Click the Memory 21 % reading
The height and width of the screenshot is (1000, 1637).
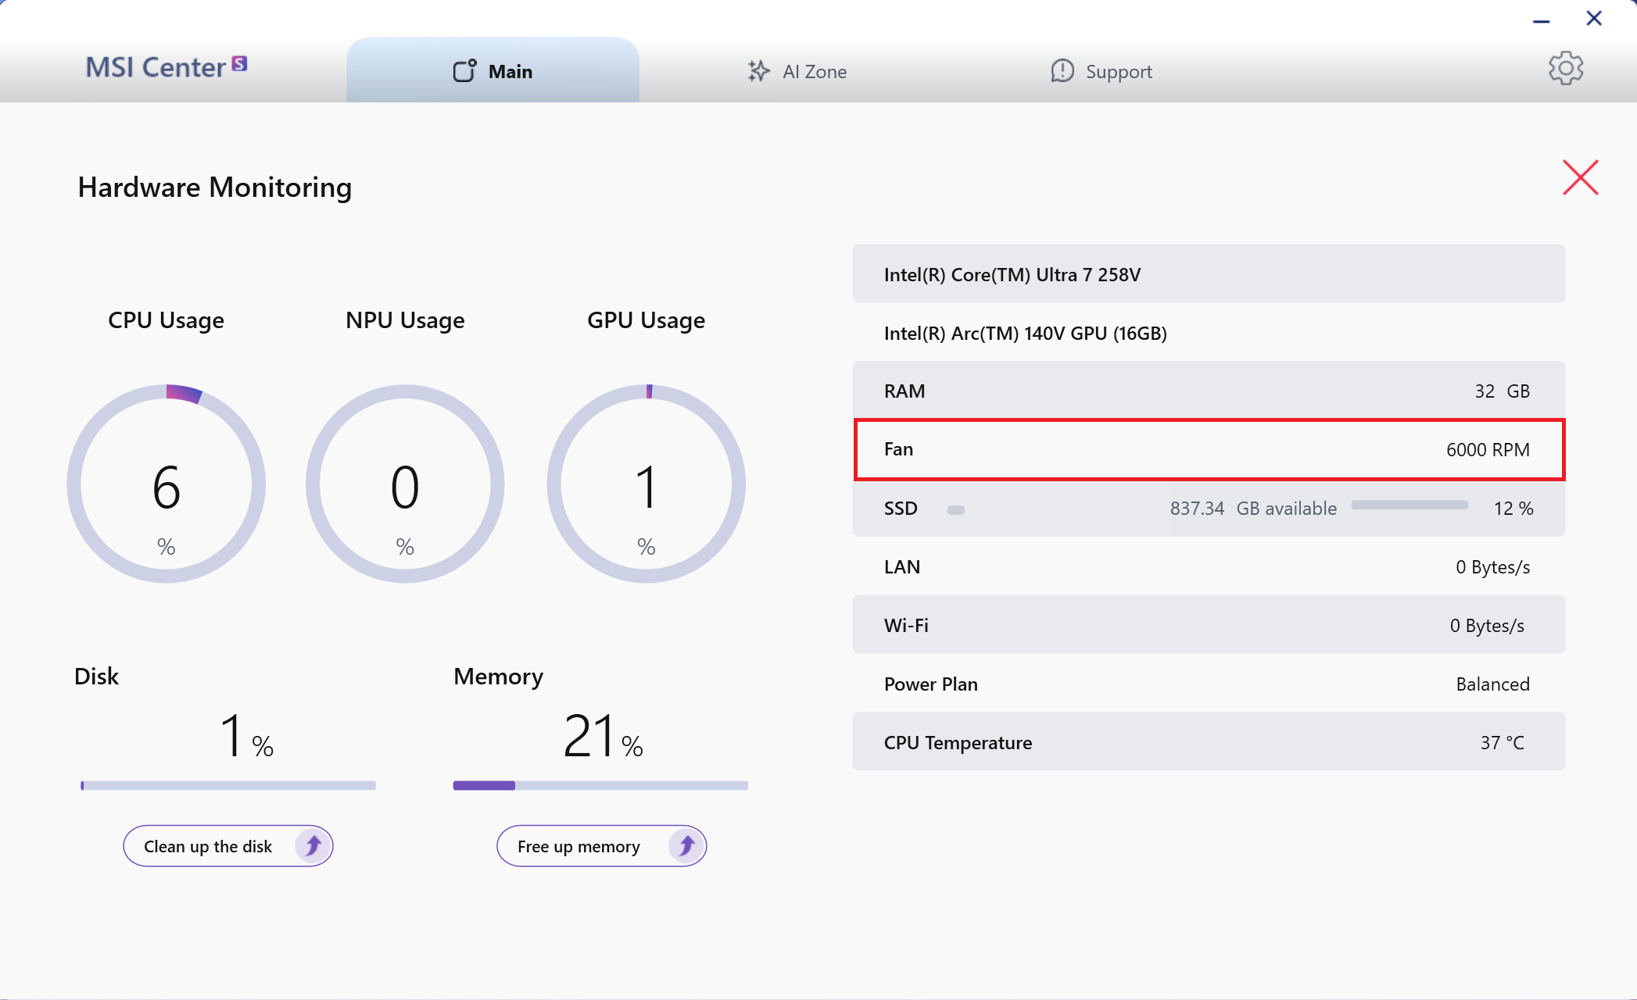point(603,736)
